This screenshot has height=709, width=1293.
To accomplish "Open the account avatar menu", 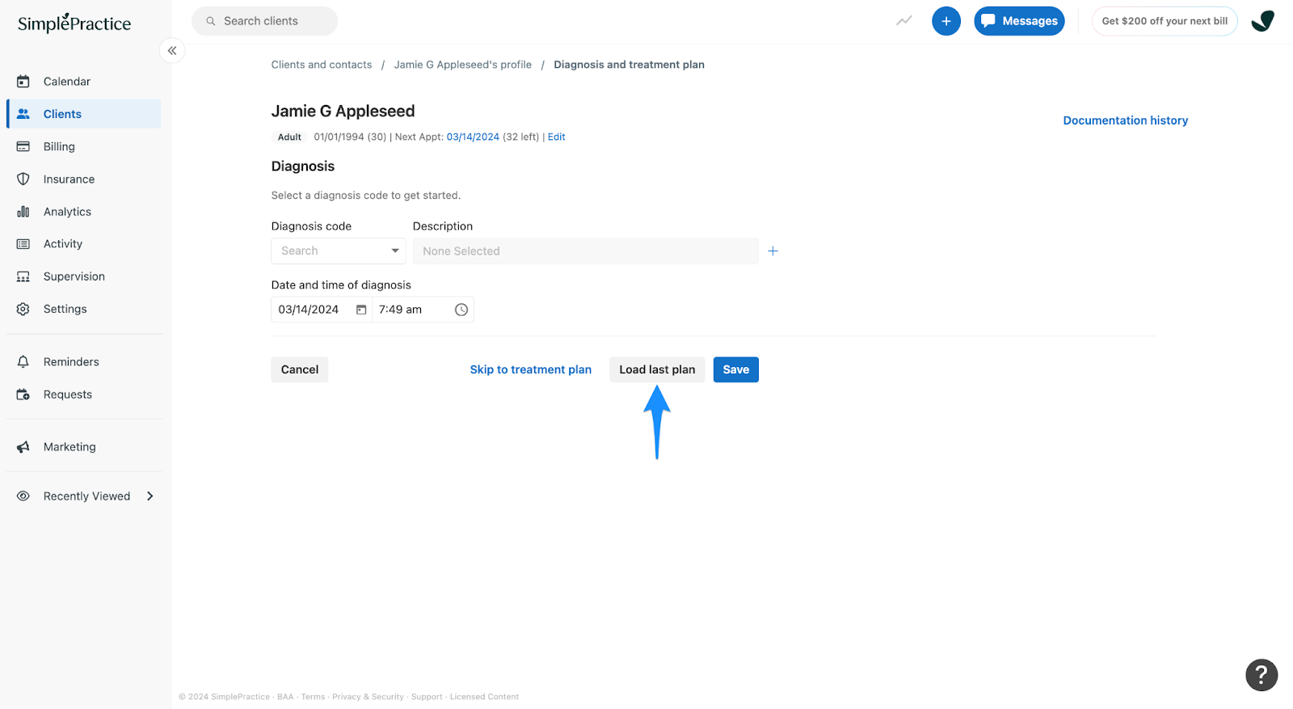I will 1263,21.
